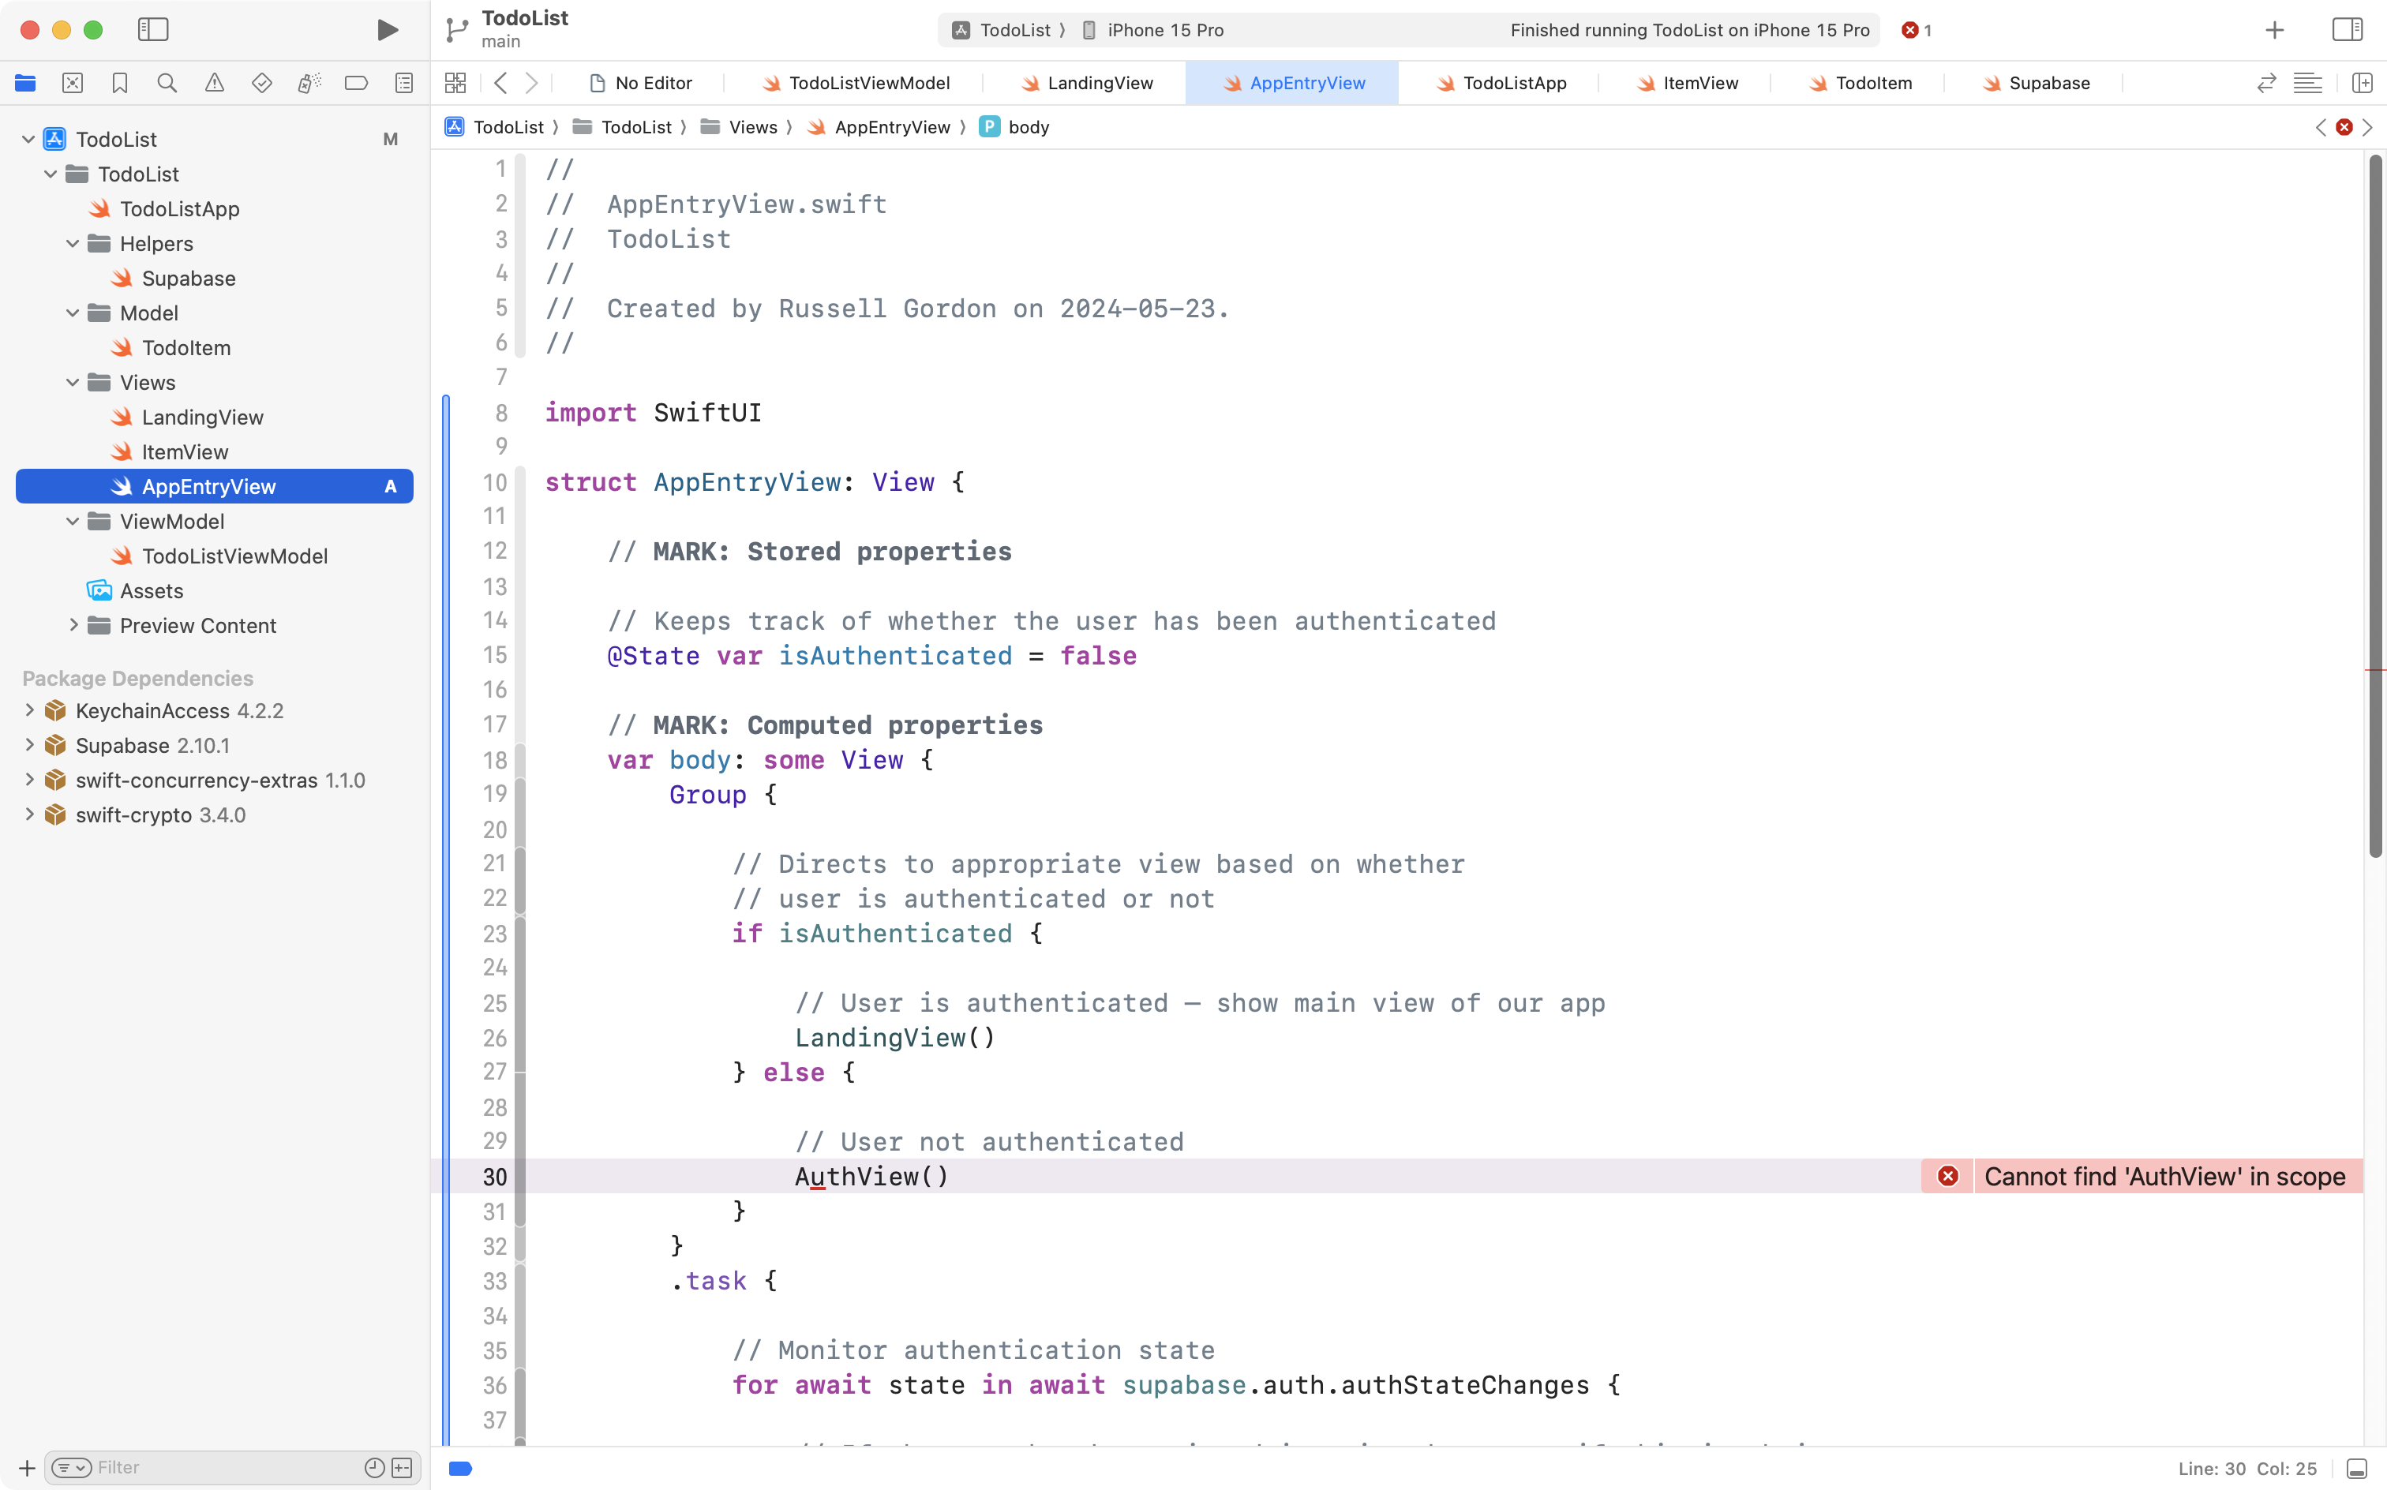Image resolution: width=2387 pixels, height=1490 pixels.
Task: Switch to the LandingView tab
Action: [x=1098, y=83]
